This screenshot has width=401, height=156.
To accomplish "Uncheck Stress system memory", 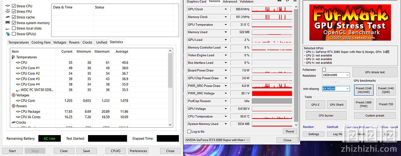I will coord(14,23).
